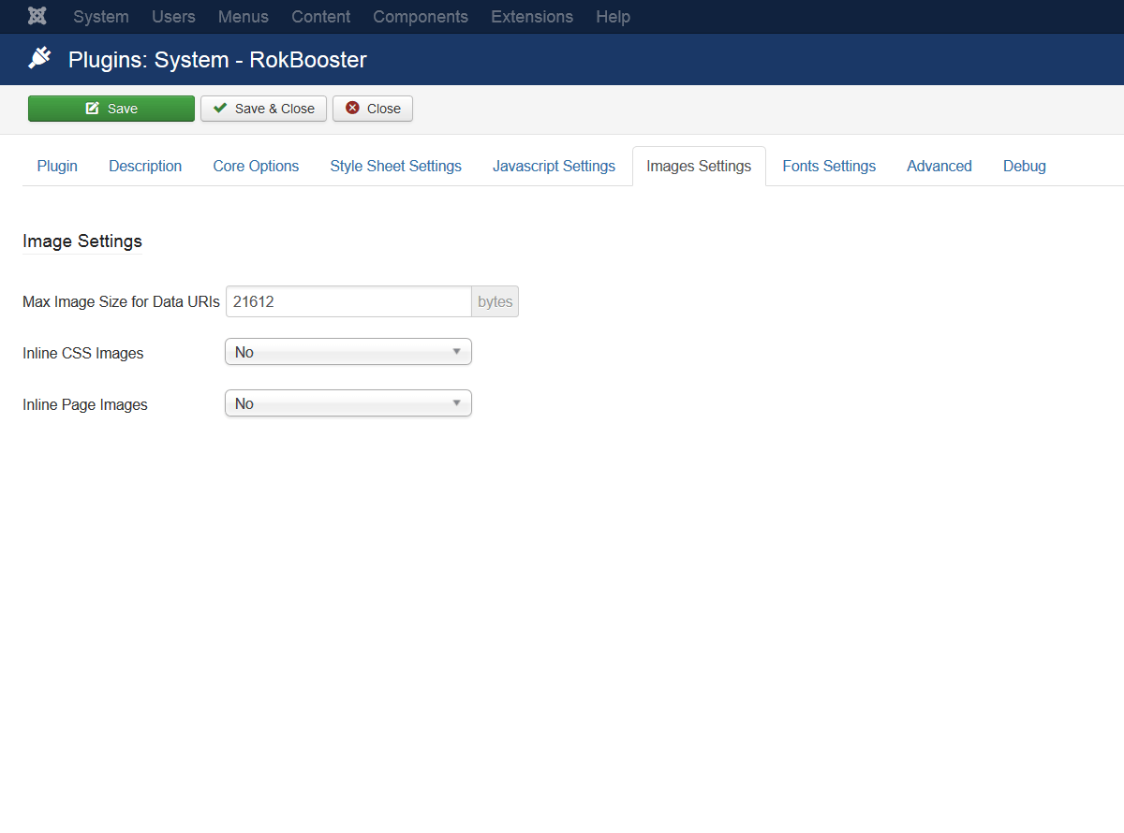Open the Components menu
The width and height of the screenshot is (1124, 833).
[x=421, y=17]
